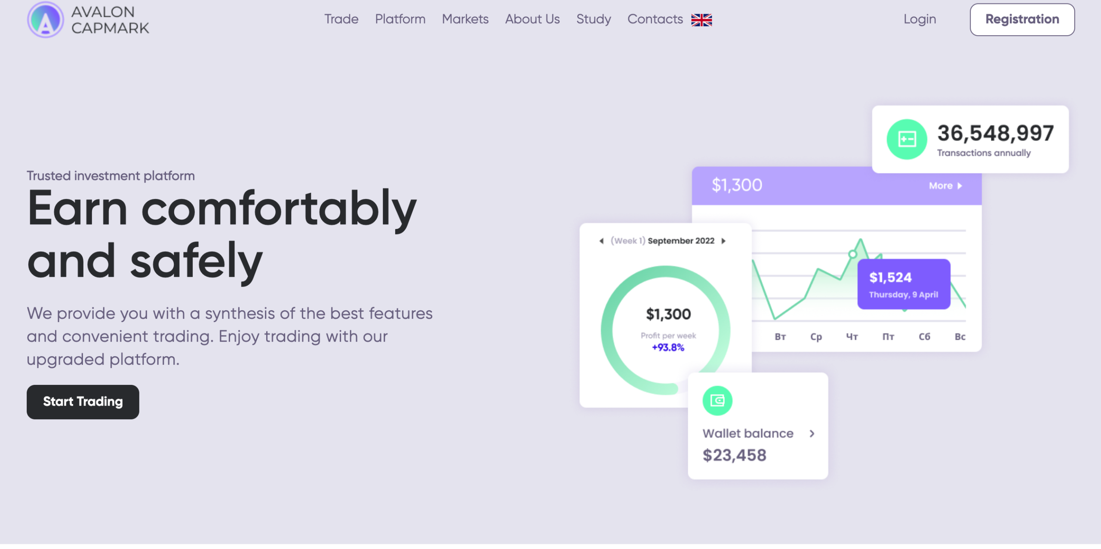The width and height of the screenshot is (1101, 549).
Task: Go to next week with right arrow
Action: (724, 241)
